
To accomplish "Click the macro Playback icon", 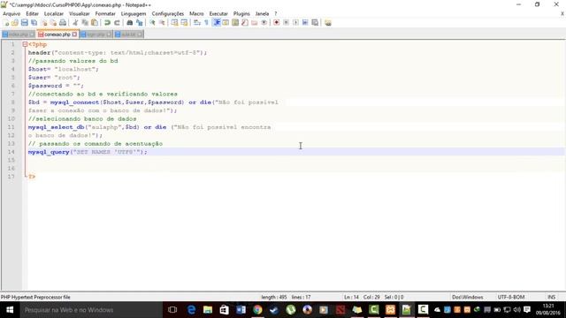I will pyautogui.click(x=295, y=23).
